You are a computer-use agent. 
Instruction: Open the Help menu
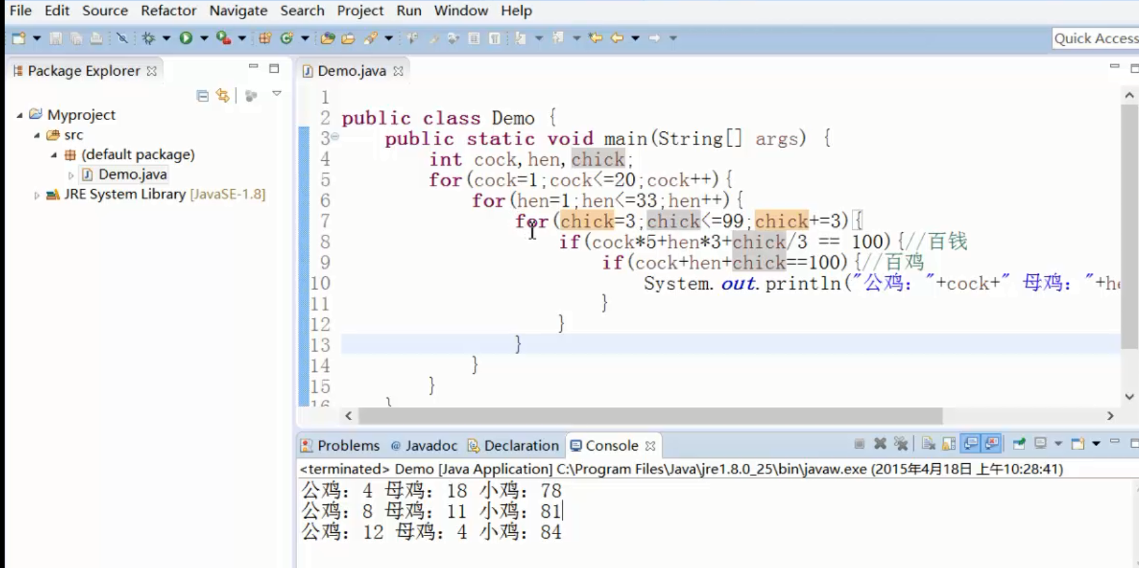click(x=516, y=11)
